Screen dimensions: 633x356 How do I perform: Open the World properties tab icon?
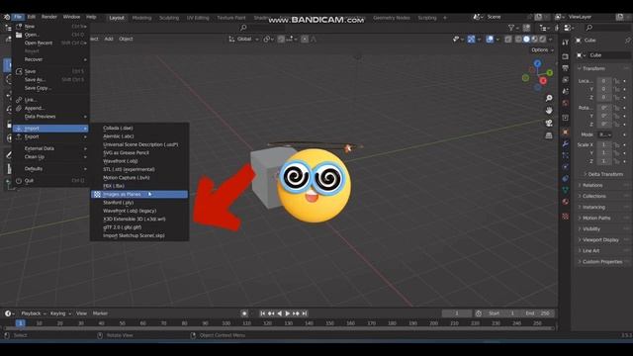point(565,103)
